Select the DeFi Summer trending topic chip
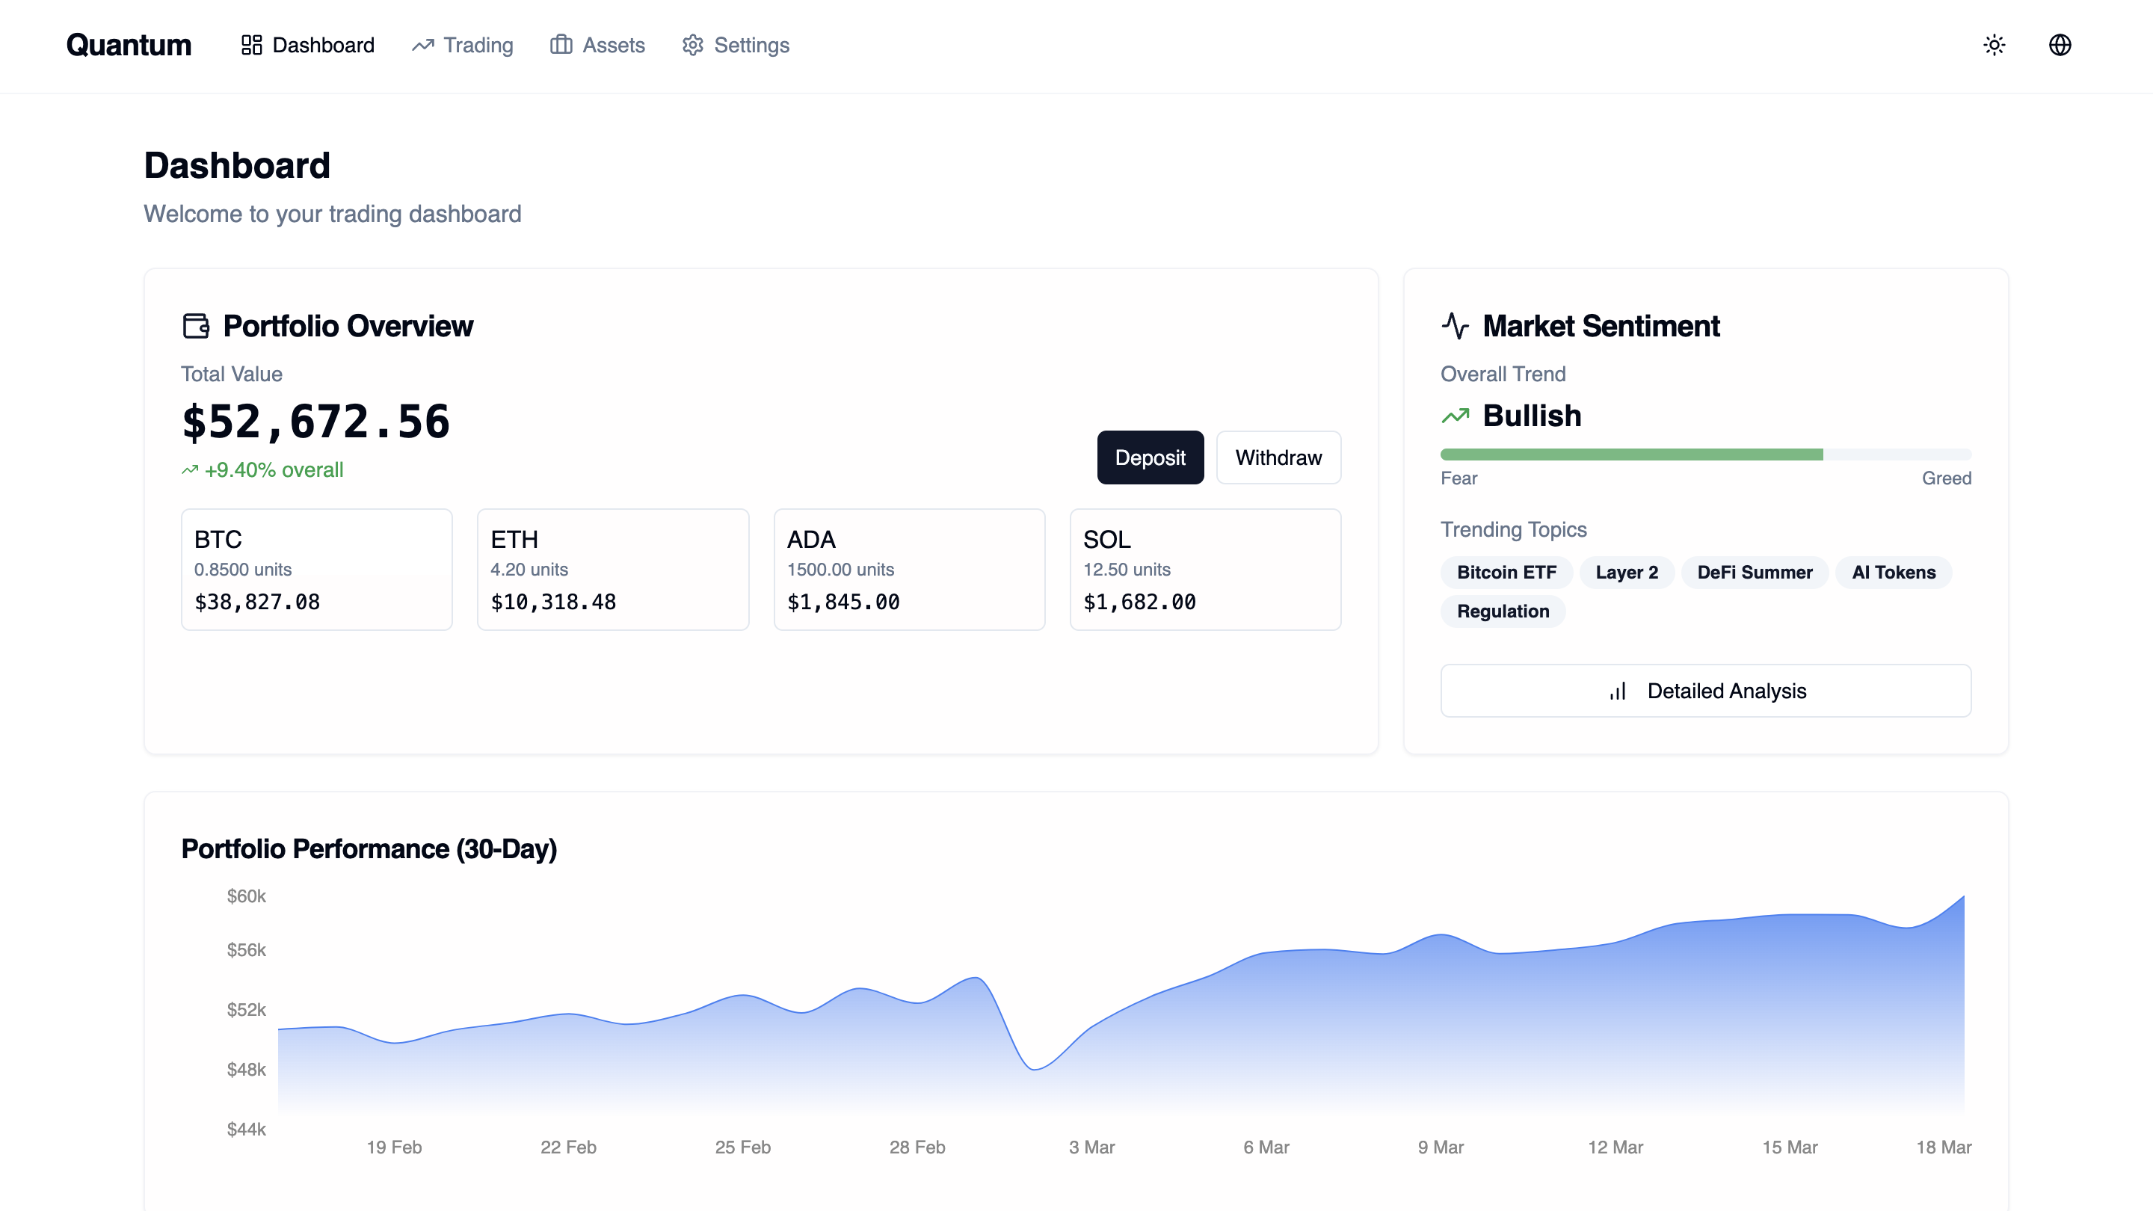Viewport: 2153px width, 1211px height. point(1755,573)
